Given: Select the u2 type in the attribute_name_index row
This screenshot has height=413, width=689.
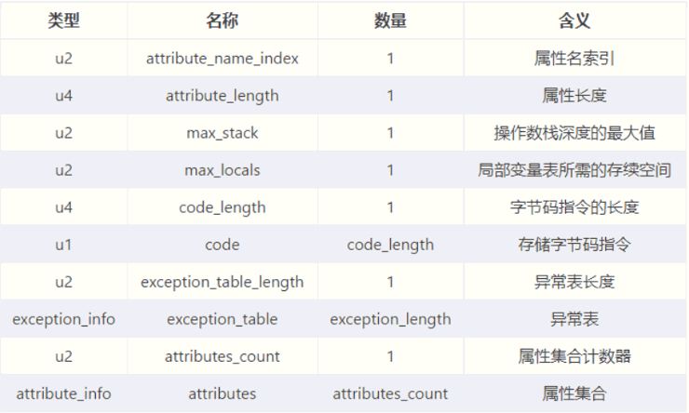Looking at the screenshot, I should tap(63, 59).
